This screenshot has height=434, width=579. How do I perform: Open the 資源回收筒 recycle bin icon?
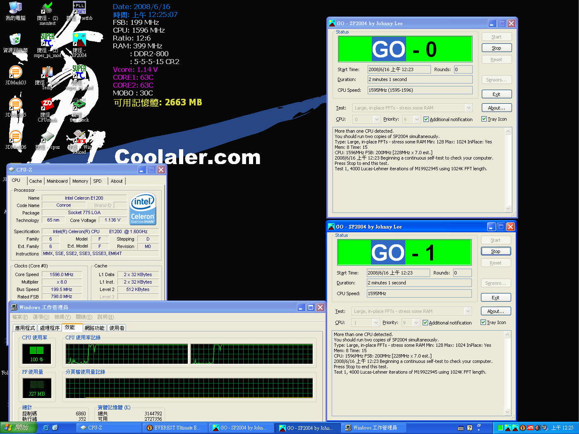(15, 39)
